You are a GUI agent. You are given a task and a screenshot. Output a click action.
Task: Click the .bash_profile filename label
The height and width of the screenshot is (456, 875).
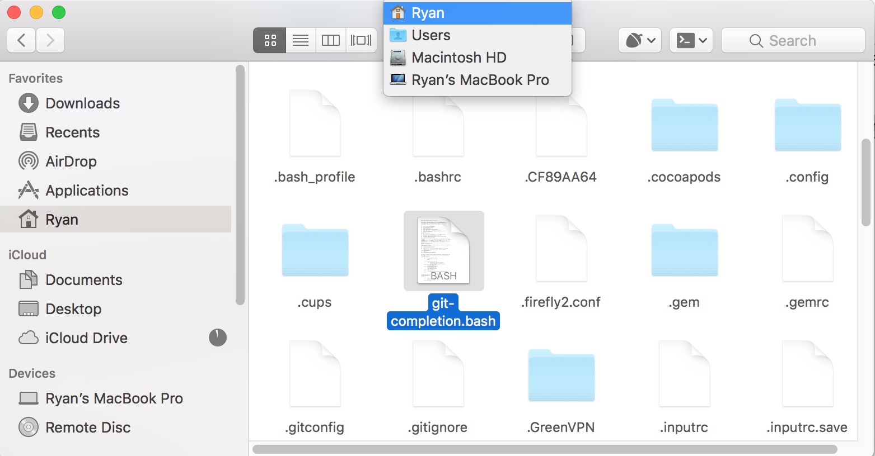[x=315, y=177]
